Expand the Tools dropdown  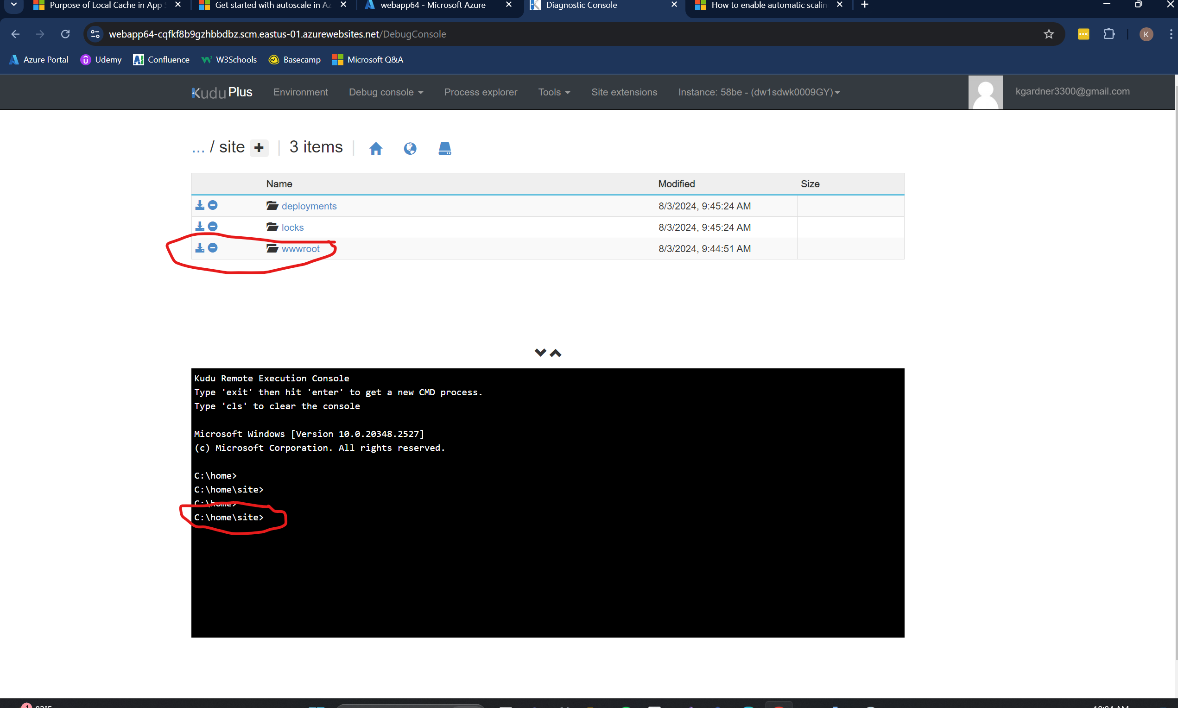click(554, 92)
